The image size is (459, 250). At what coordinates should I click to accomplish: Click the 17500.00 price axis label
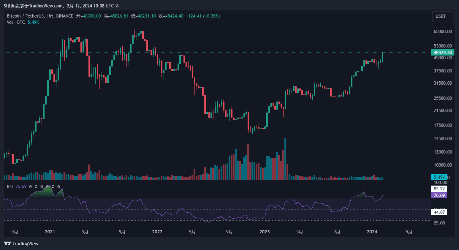(x=443, y=125)
